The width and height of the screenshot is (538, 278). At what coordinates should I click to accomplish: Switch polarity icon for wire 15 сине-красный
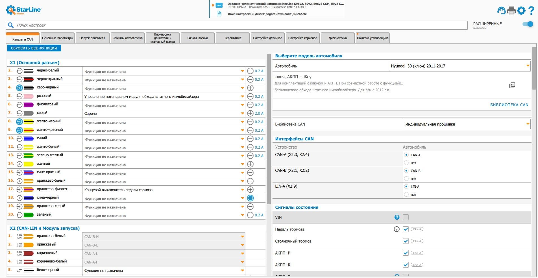[250, 173]
